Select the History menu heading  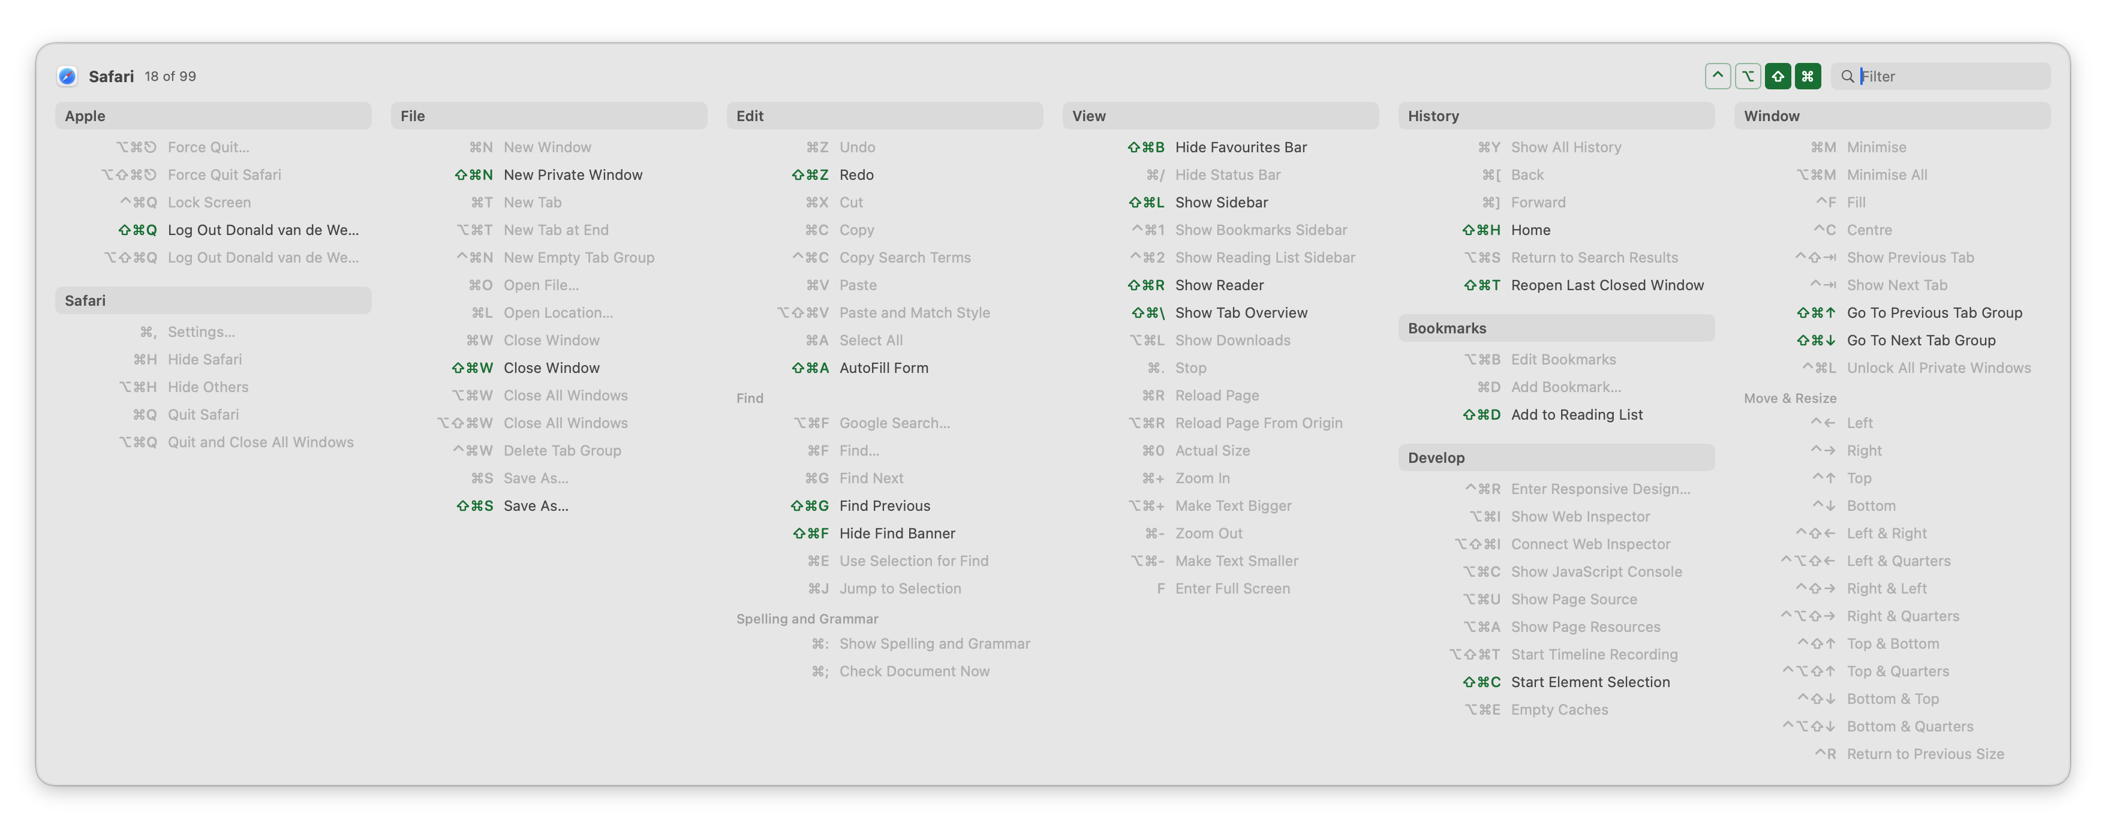click(1556, 116)
